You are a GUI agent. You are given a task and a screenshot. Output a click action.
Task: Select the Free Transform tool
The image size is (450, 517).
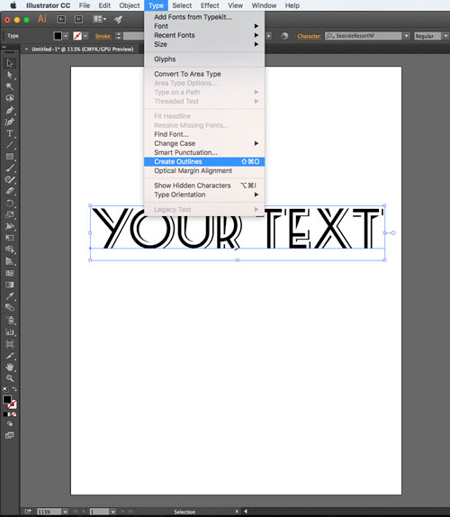point(10,238)
